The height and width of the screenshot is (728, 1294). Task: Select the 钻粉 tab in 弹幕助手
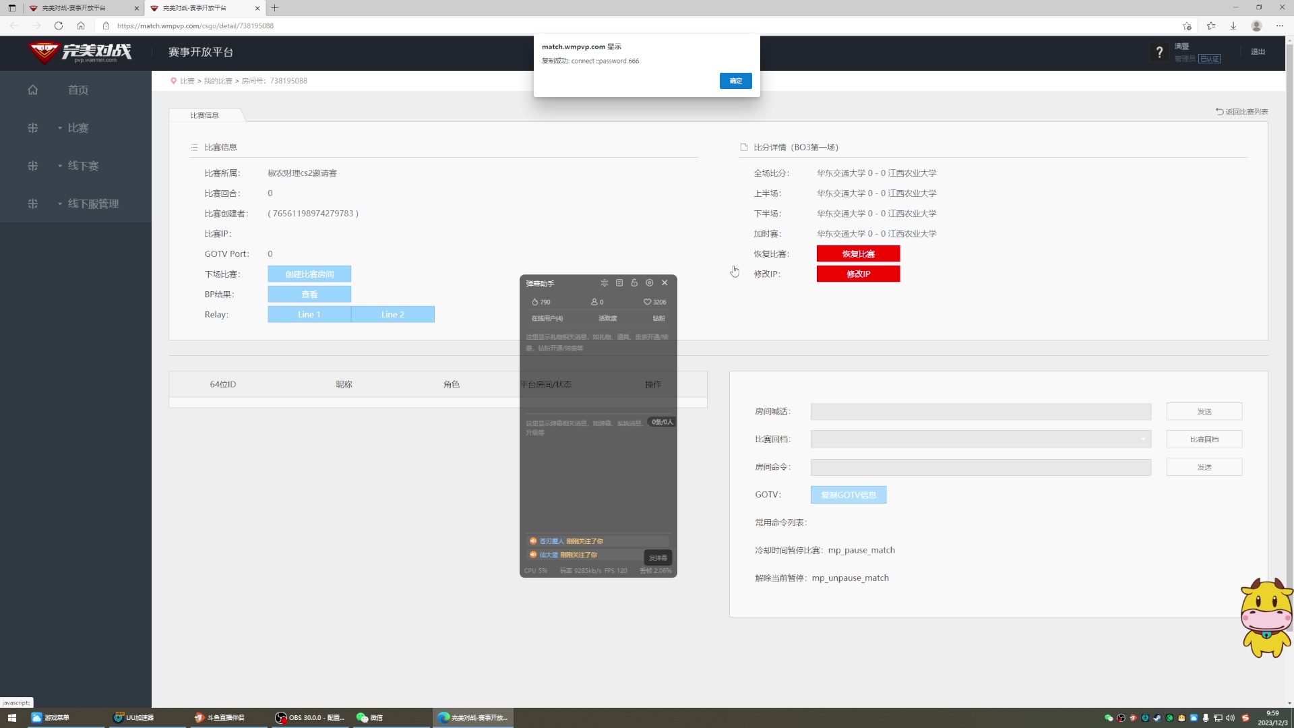click(659, 318)
